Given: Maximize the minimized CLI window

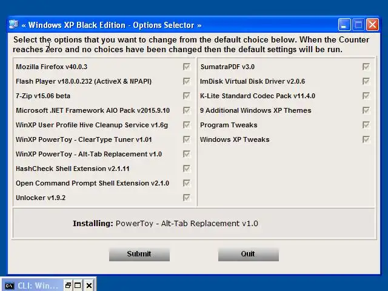Looking at the screenshot, I should coord(78,286).
